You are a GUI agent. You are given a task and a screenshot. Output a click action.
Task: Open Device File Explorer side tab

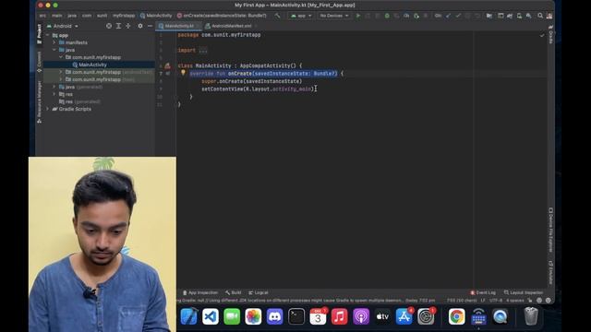tap(550, 230)
